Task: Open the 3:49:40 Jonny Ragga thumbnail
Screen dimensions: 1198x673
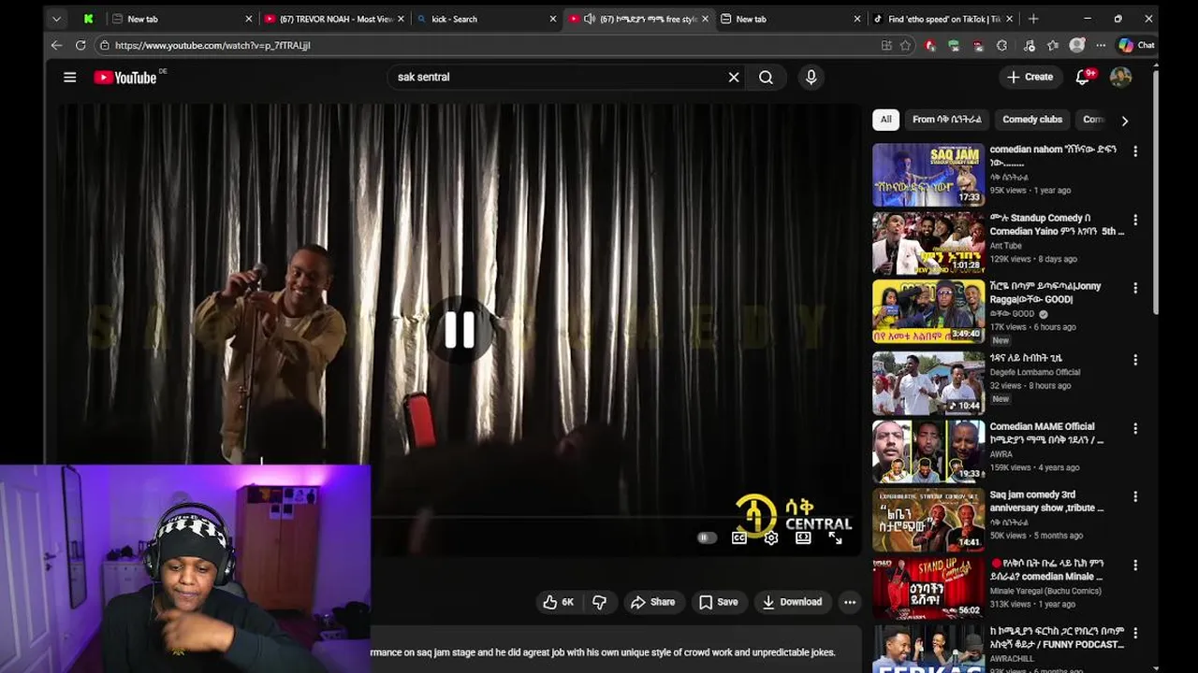Action: pos(928,311)
